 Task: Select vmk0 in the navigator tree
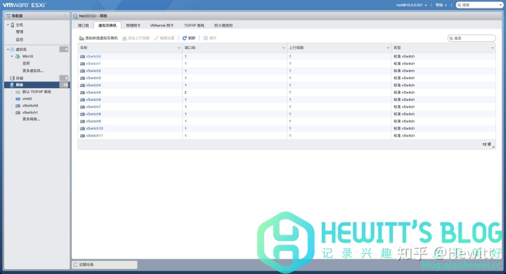click(27, 99)
